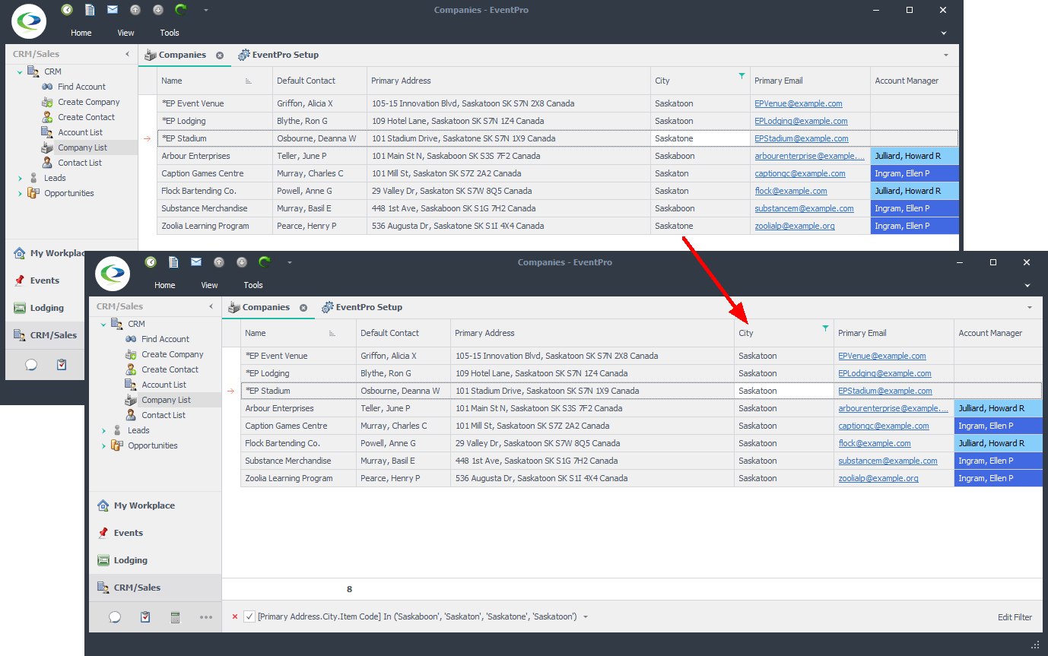
Task: Click Julliard, Howard R cell for Flock Bartending front window
Action: click(998, 443)
